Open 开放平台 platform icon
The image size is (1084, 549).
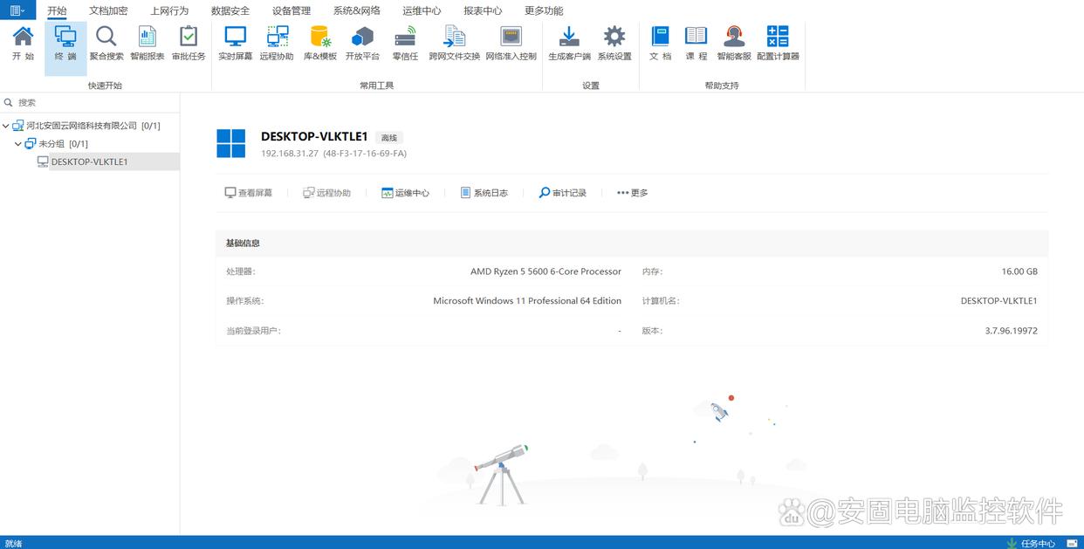click(362, 43)
